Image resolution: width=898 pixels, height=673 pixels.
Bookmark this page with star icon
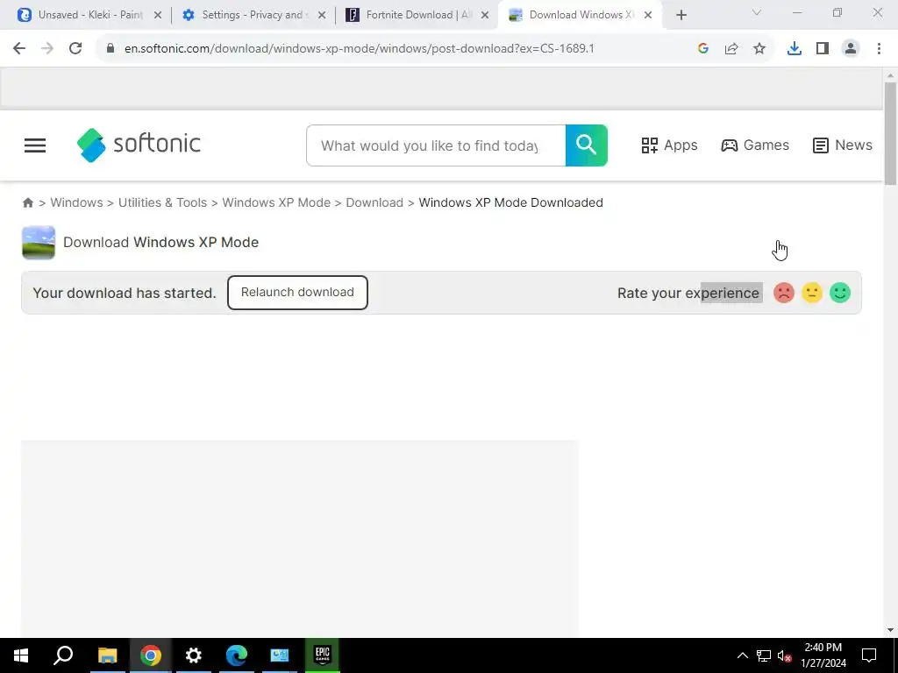click(759, 49)
